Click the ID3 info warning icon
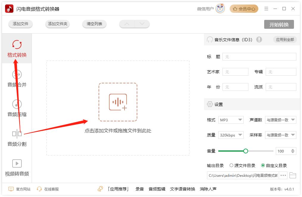 coord(259,39)
